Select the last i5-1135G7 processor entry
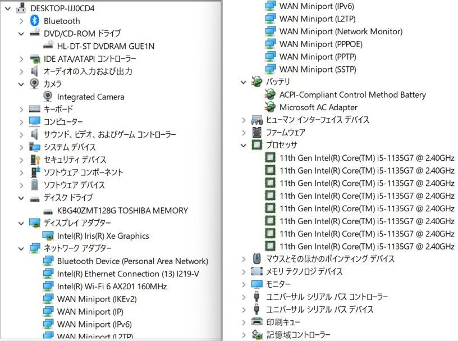This screenshot has height=341, width=458. tap(367, 246)
